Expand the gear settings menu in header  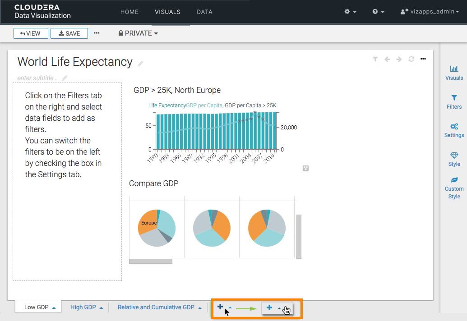coord(350,12)
